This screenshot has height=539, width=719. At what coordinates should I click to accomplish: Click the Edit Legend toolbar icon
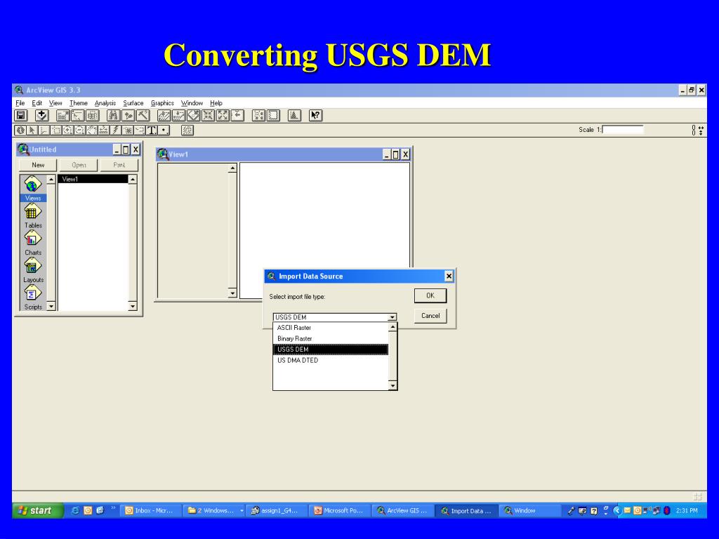[x=77, y=116]
